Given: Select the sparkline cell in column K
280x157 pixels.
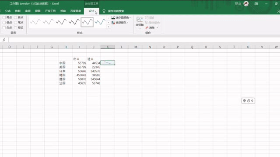Looking at the screenshot, I should (x=108, y=63).
